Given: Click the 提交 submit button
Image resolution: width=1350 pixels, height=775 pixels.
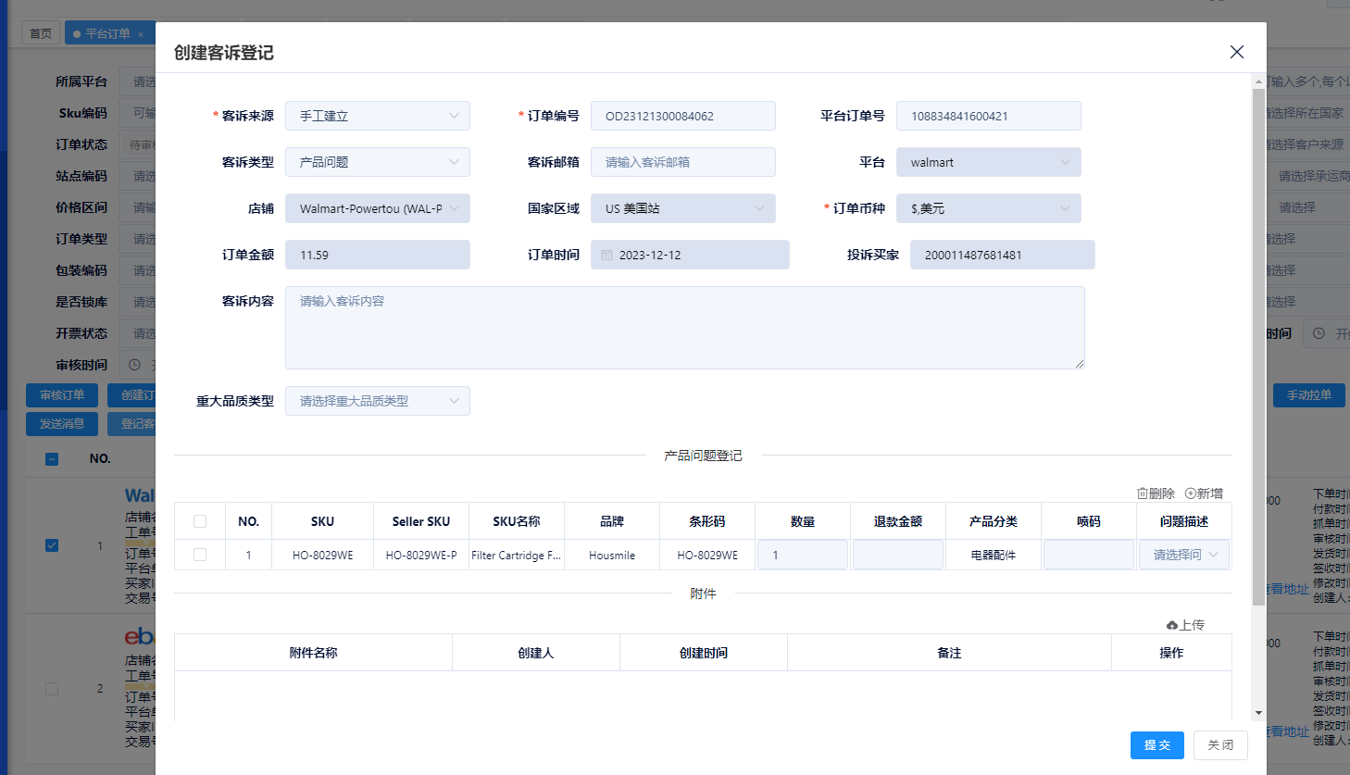Looking at the screenshot, I should coord(1156,744).
